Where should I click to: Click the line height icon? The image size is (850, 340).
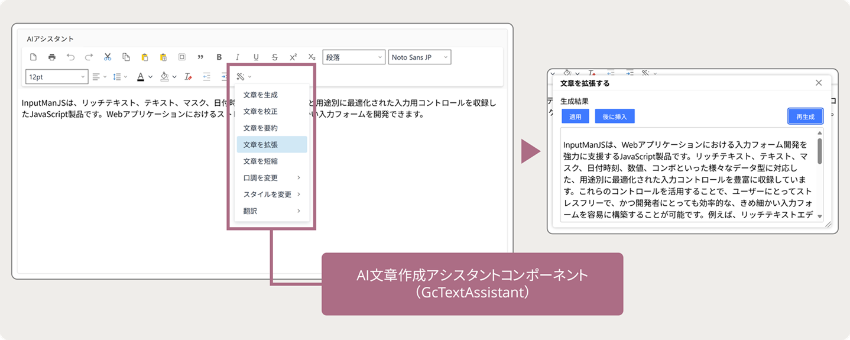coord(117,77)
